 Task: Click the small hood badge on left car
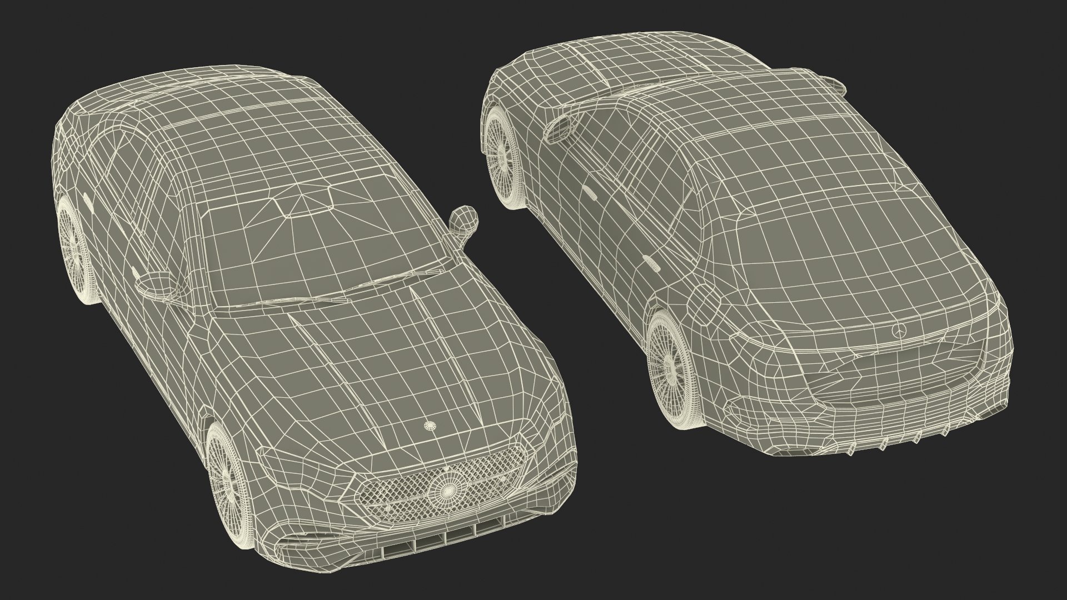[429, 426]
